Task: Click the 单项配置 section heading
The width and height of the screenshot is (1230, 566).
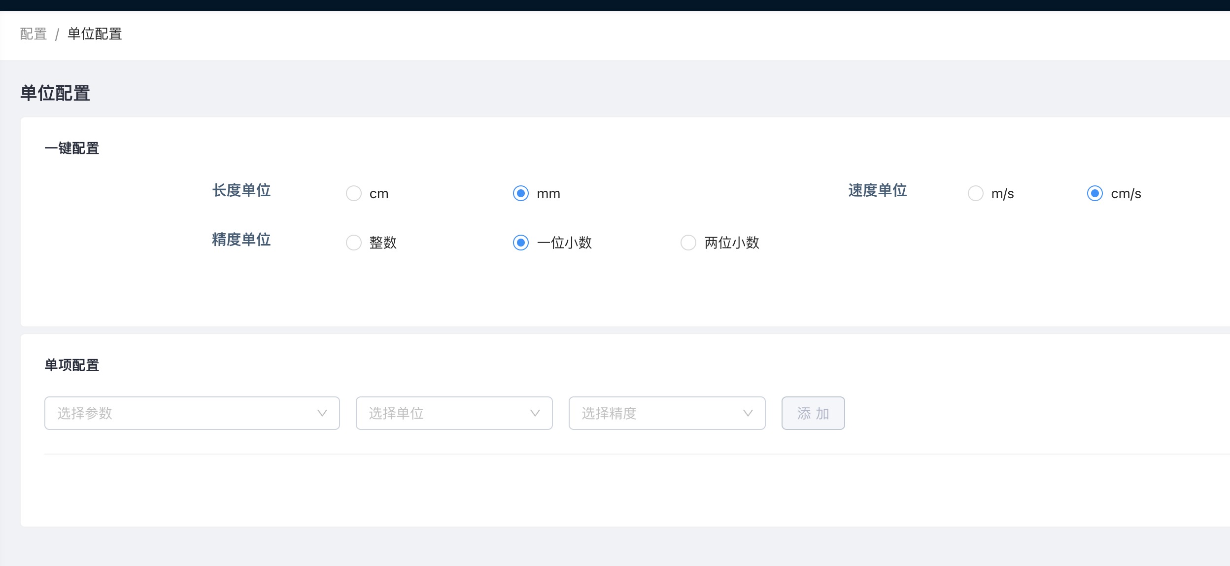Action: pyautogui.click(x=72, y=365)
